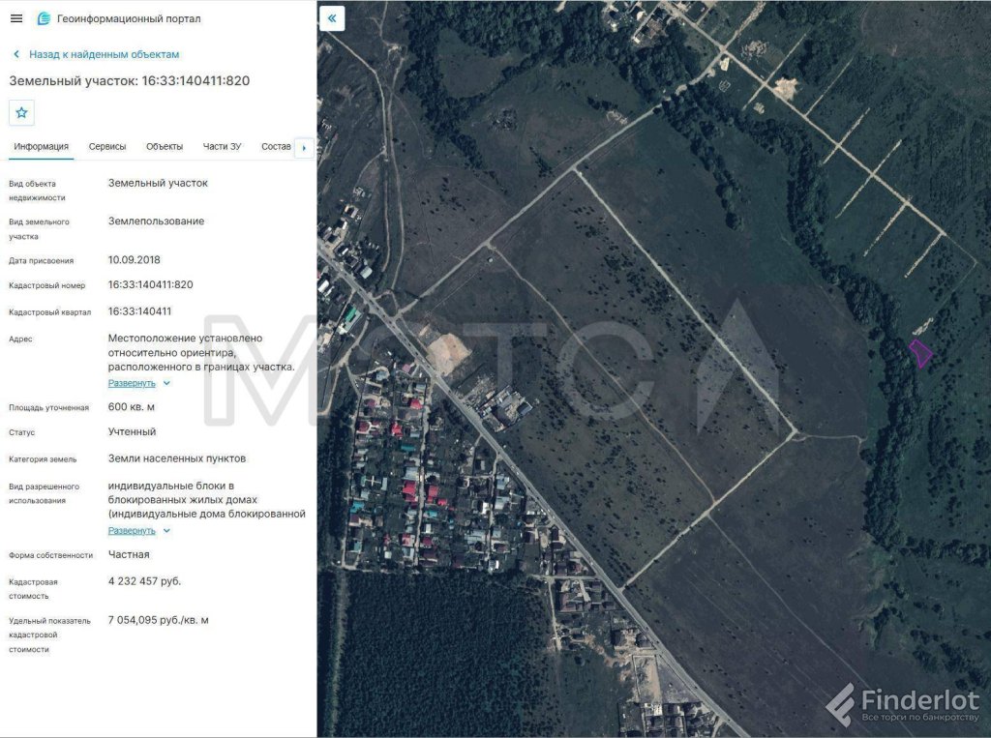Expand permitted use with Развернуть link
Image resolution: width=991 pixels, height=738 pixels.
[x=132, y=530]
